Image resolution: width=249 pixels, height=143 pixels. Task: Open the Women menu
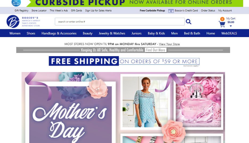[15, 33]
